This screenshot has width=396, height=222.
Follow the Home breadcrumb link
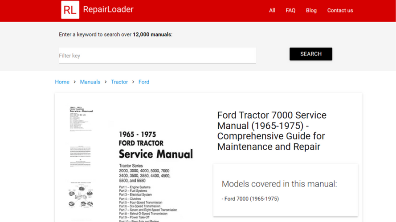pyautogui.click(x=62, y=82)
